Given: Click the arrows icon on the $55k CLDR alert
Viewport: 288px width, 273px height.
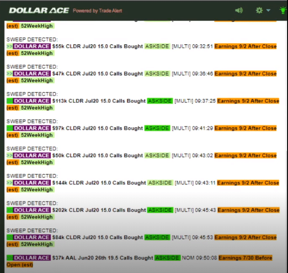Looking at the screenshot, I should click(9, 46).
